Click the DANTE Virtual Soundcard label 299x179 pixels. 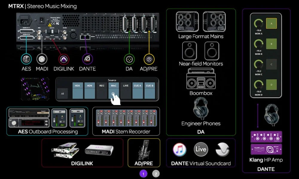[201, 163]
